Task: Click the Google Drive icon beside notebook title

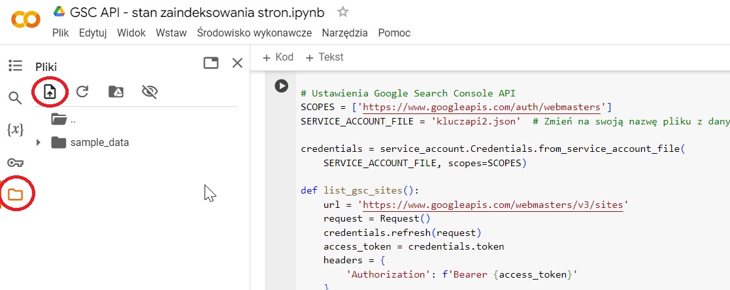Action: click(x=59, y=12)
